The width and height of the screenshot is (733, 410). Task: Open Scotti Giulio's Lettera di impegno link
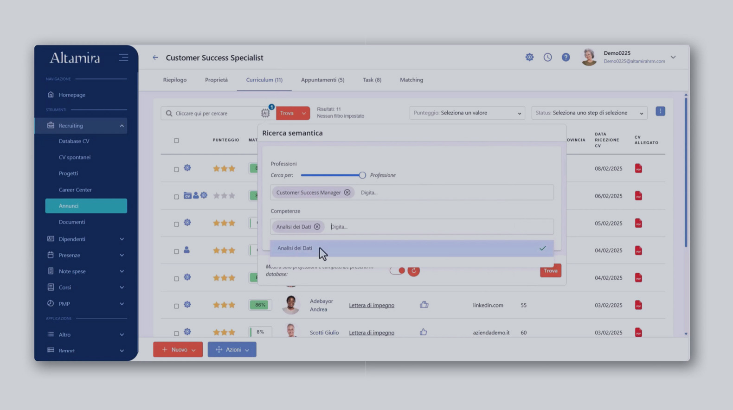pyautogui.click(x=371, y=333)
